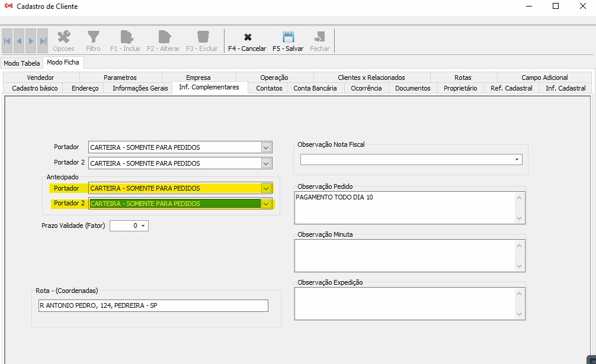Click the F5 - Salvar save icon
Image resolution: width=596 pixels, height=364 pixels.
tap(288, 37)
